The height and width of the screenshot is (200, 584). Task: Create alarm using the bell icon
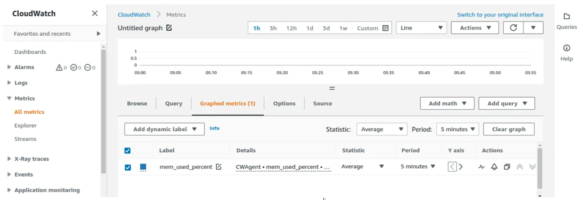pos(494,167)
